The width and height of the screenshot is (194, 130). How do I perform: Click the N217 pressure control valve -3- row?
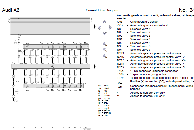(151, 60)
